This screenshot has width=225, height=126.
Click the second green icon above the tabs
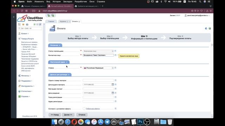pyautogui.click(x=53, y=15)
